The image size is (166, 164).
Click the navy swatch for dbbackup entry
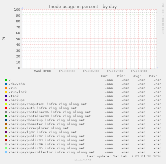point(6,120)
